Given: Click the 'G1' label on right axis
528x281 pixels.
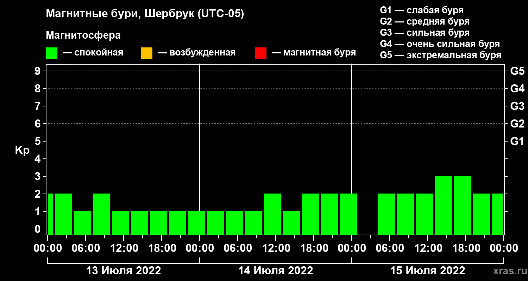Looking at the screenshot, I should pos(517,141).
